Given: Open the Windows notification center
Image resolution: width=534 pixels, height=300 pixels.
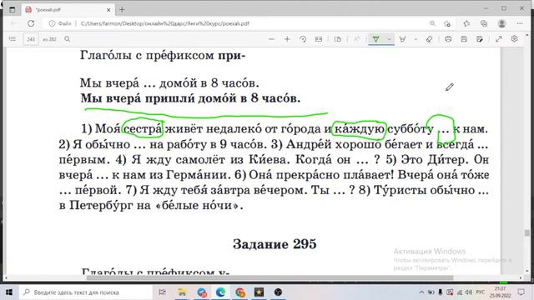Looking at the screenshot, I should tap(521, 292).
